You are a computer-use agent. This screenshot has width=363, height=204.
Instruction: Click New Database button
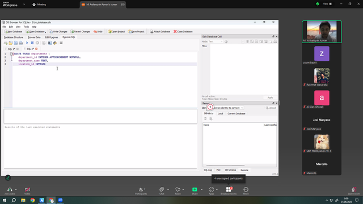tap(14, 32)
